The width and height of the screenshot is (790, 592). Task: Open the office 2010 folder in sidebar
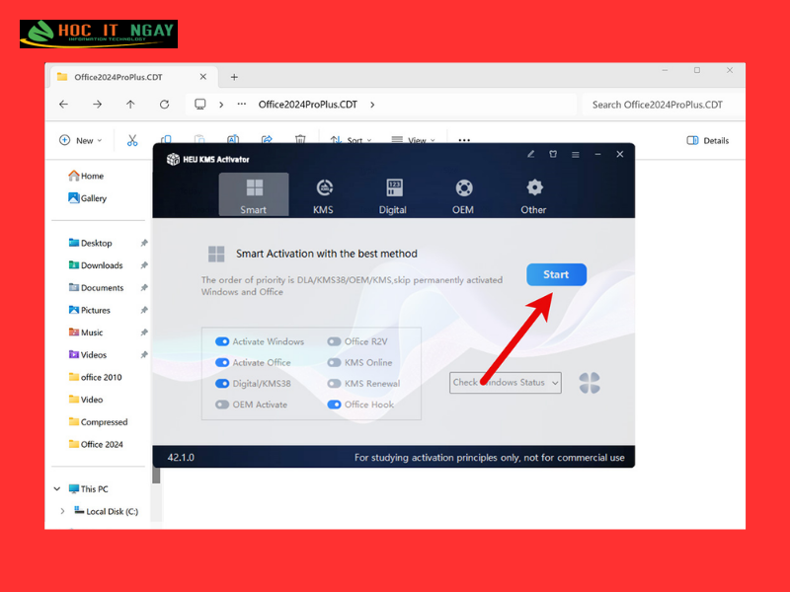[x=96, y=377]
